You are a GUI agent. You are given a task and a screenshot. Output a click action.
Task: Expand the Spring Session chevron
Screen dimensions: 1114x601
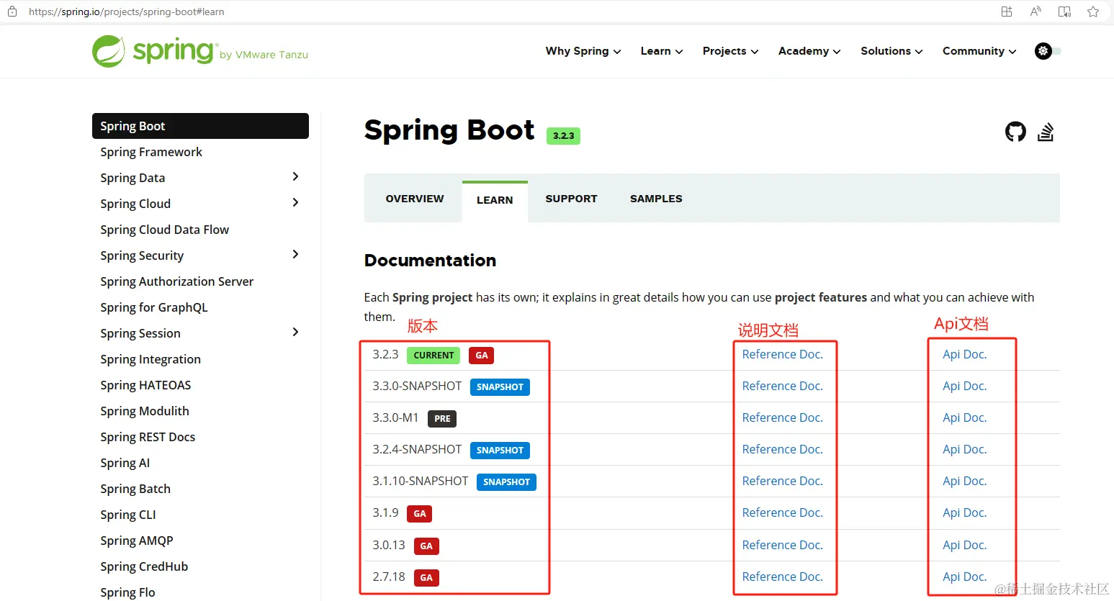click(295, 332)
